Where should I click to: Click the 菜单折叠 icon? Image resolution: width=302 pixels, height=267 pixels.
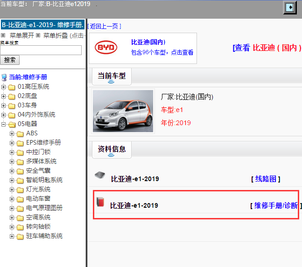tap(38, 35)
